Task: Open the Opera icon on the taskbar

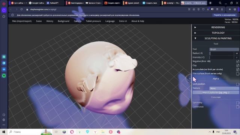Action: click(x=72, y=132)
